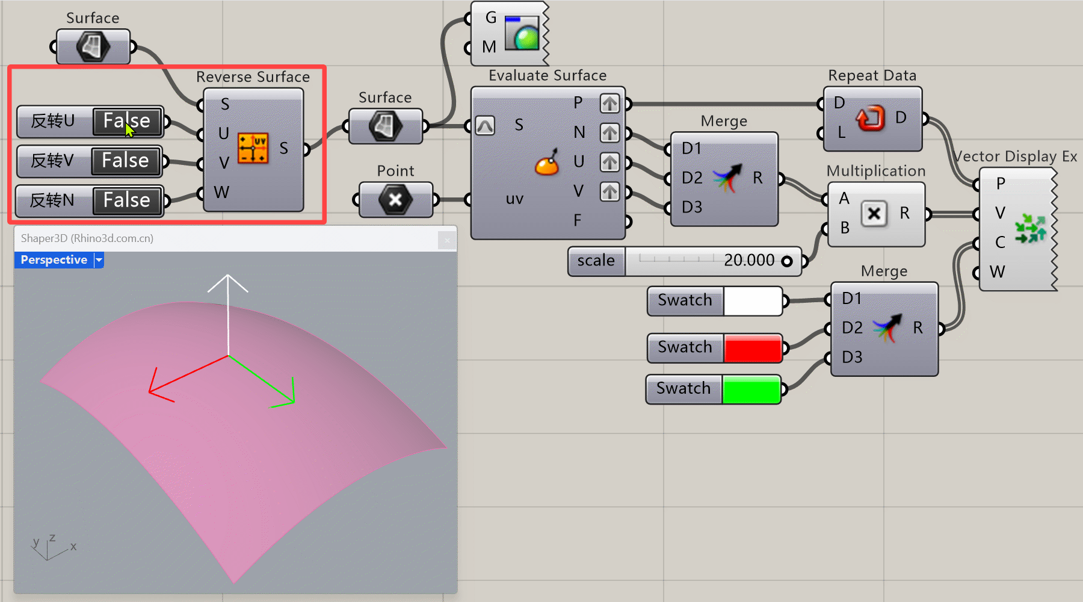Click the Evaluate Surface component icon
The height and width of the screenshot is (602, 1083).
547,163
